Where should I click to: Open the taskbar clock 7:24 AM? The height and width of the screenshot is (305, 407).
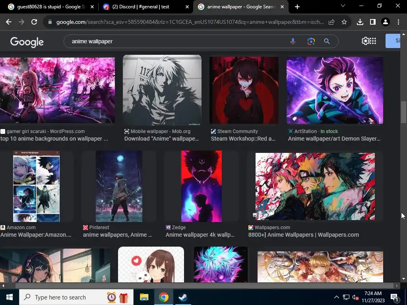tap(373, 297)
